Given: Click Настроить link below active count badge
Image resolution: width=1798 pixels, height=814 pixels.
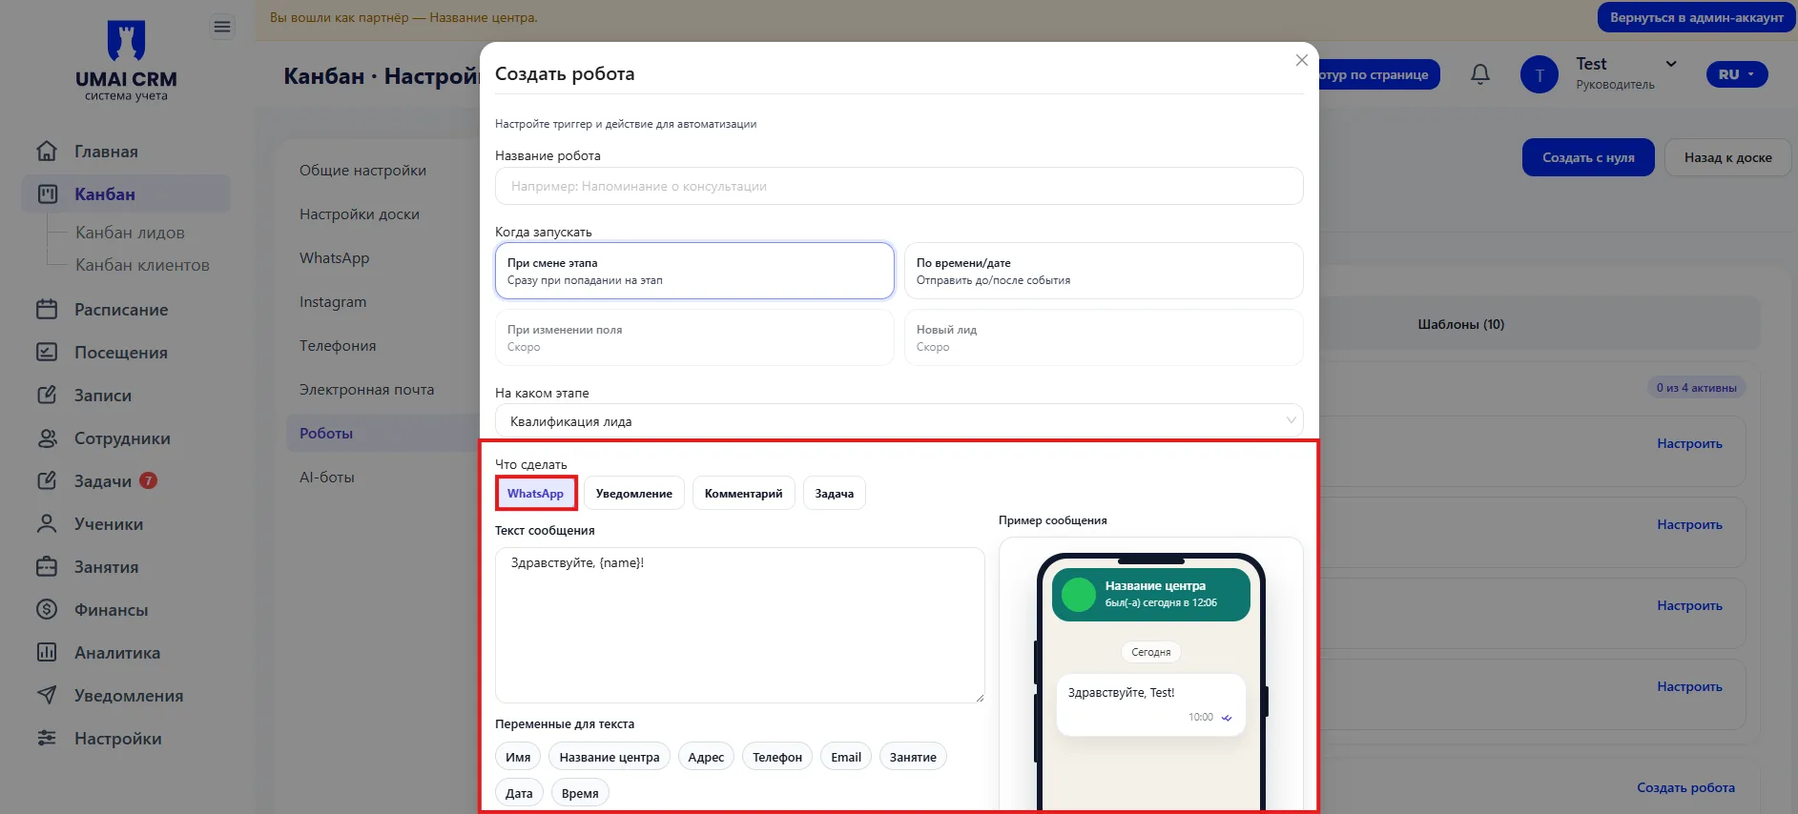Looking at the screenshot, I should click(1689, 443).
